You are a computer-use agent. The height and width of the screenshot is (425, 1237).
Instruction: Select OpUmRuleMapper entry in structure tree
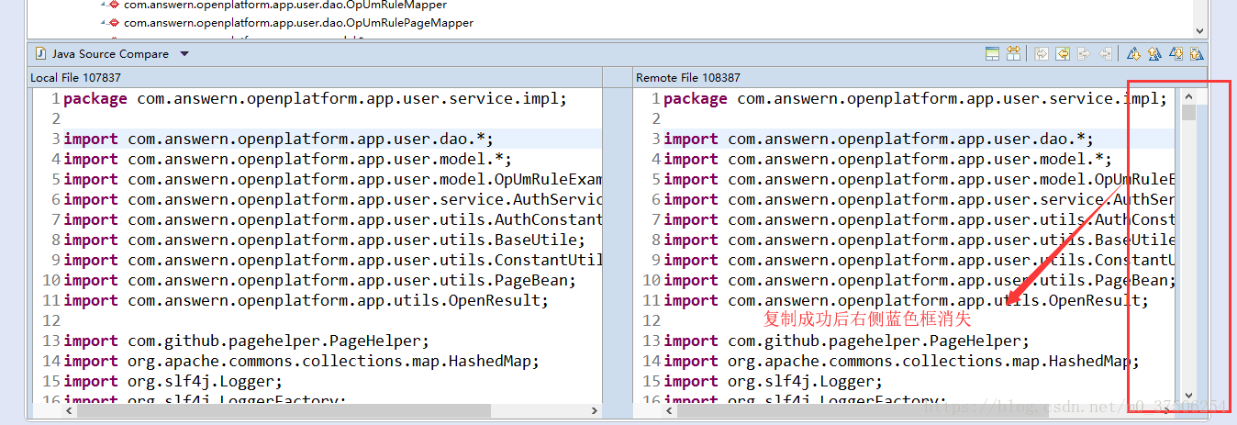click(x=284, y=5)
